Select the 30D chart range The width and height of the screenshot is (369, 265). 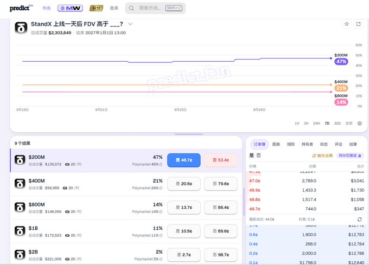[337, 124]
